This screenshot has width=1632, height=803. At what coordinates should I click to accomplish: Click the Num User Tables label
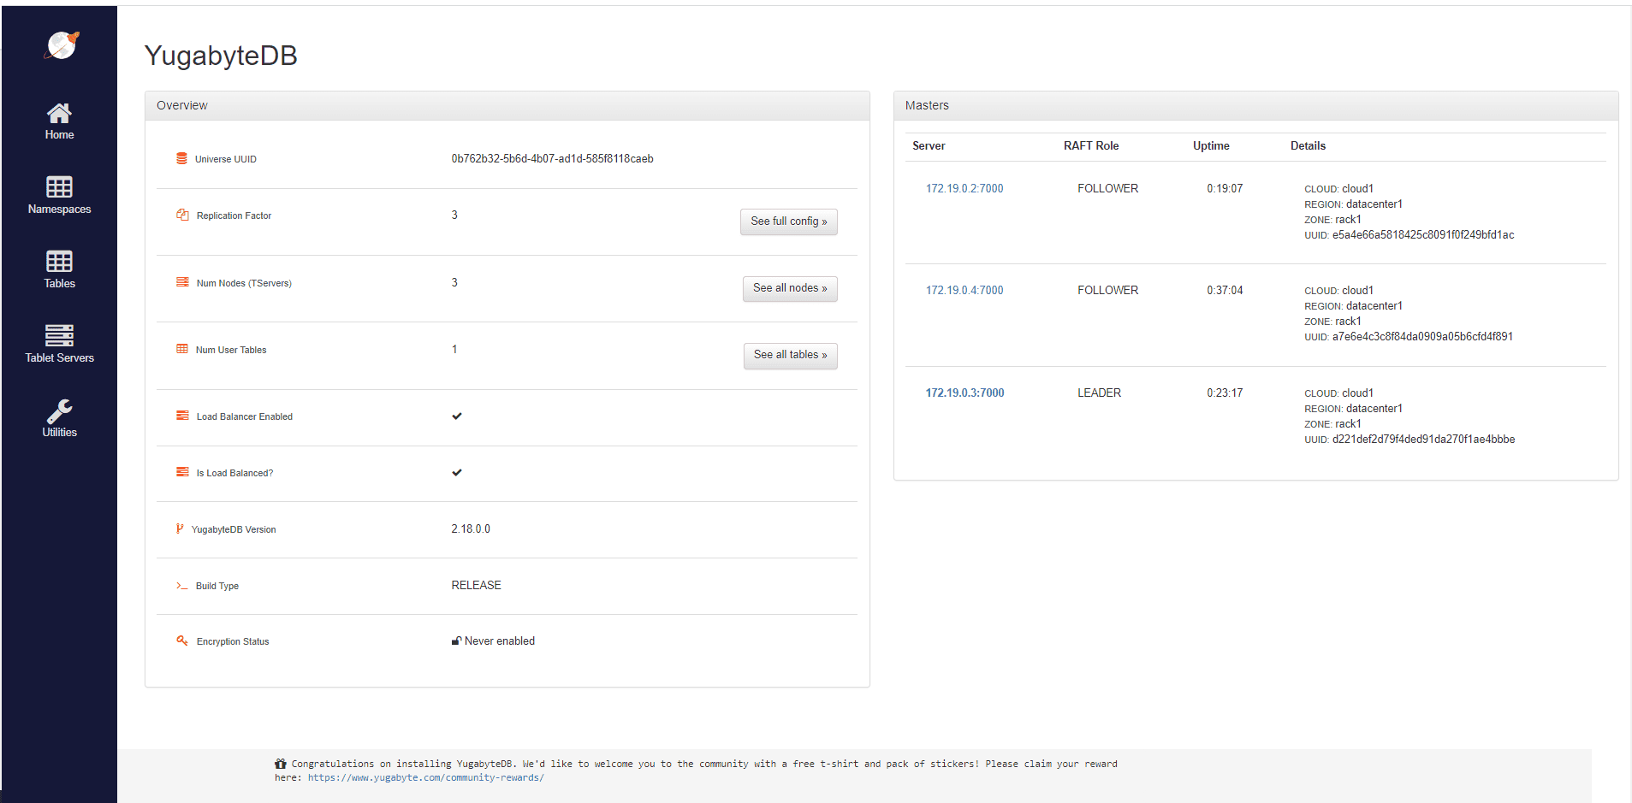pyautogui.click(x=231, y=350)
